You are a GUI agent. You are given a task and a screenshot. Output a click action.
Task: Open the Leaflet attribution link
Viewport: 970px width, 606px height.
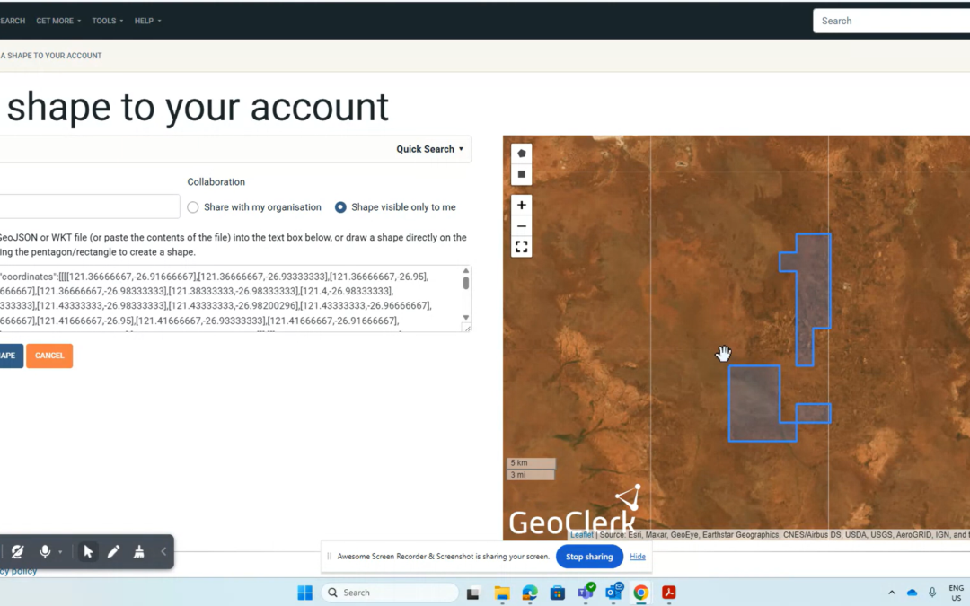tap(581, 535)
